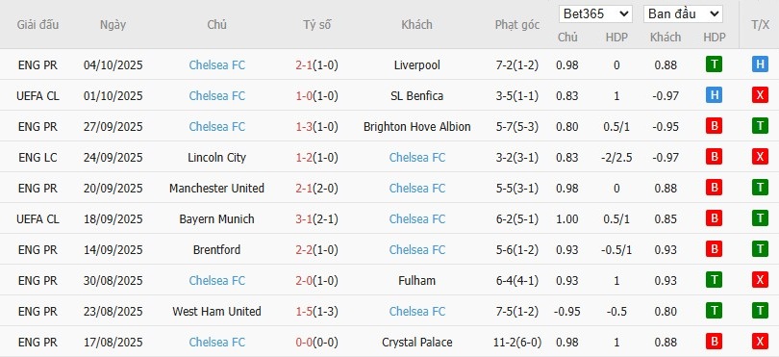Open Chelsea FC link in Bayern Munich row

417,218
